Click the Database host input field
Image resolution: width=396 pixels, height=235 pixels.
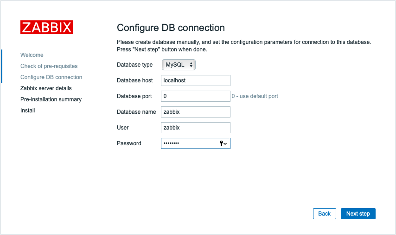[x=195, y=80]
